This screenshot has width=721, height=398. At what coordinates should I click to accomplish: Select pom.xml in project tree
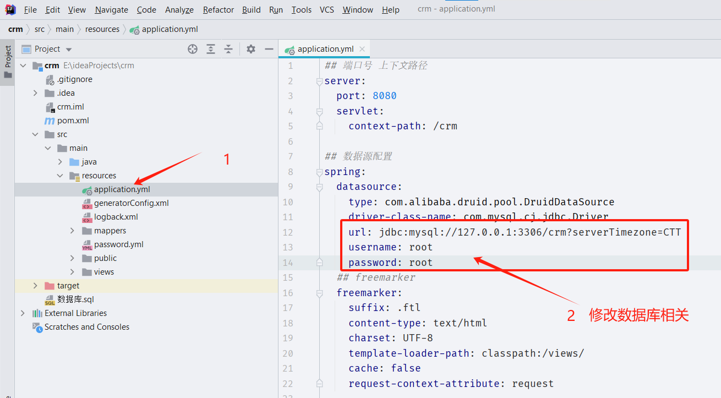point(73,121)
